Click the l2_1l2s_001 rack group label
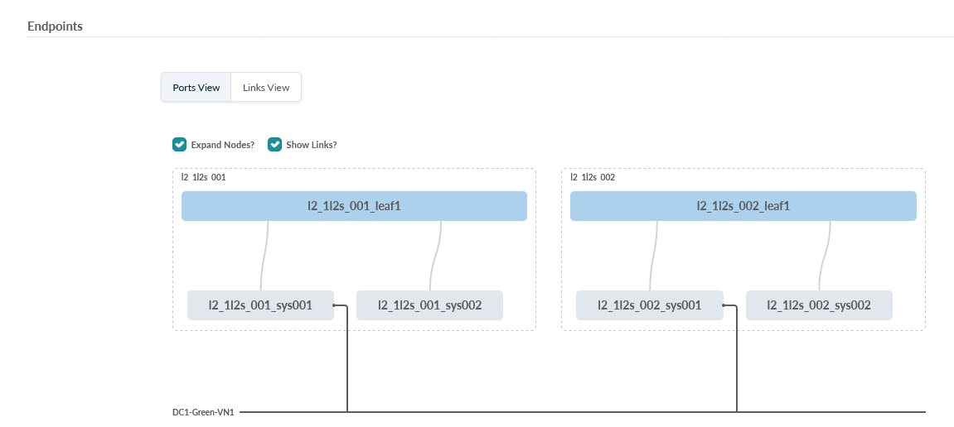954x427 pixels. [203, 177]
